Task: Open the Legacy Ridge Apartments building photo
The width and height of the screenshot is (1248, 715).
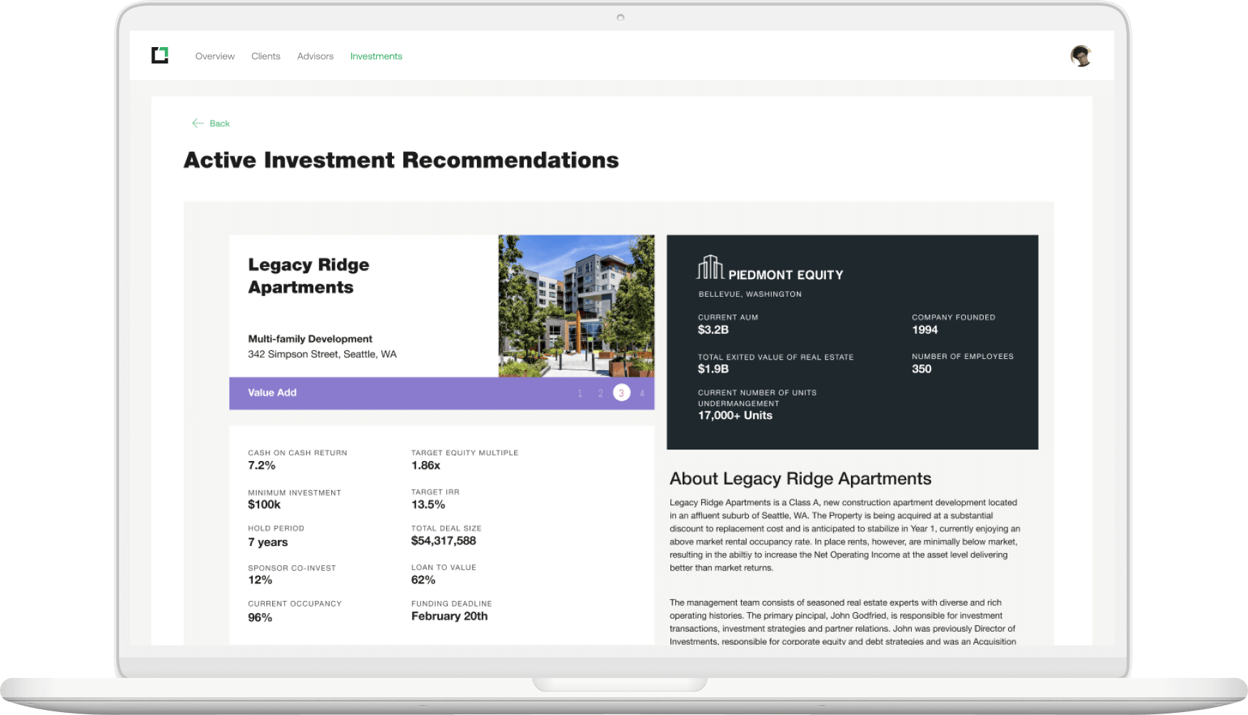Action: coord(576,305)
